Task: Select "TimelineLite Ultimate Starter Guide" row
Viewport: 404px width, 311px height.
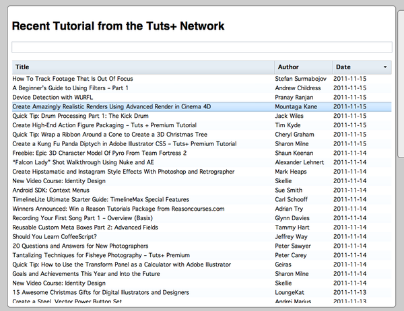Action: tap(202, 199)
